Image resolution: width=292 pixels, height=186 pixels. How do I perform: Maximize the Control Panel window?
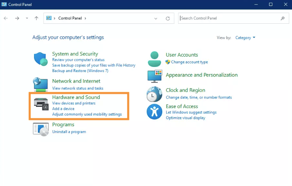[x=271, y=4]
